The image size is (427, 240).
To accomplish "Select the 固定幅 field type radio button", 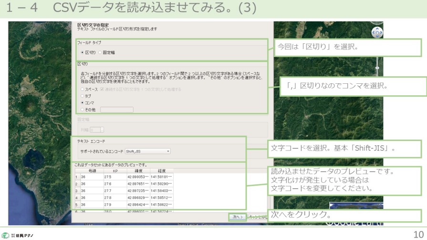I will [100, 52].
